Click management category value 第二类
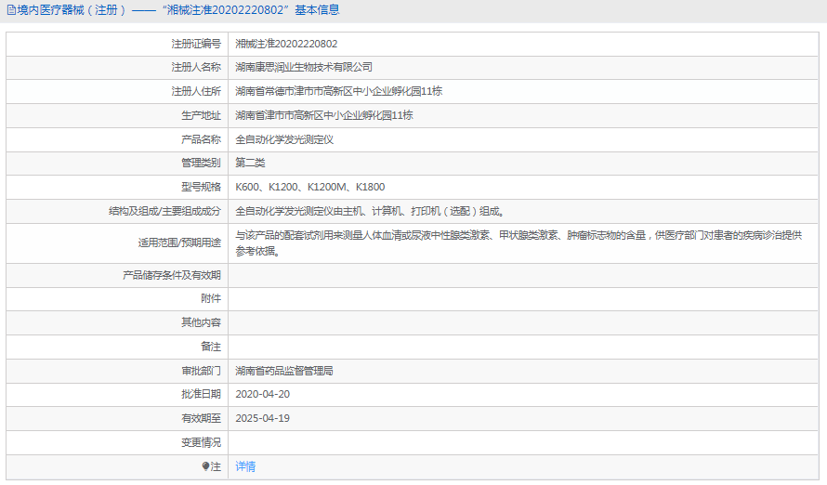827x485 pixels. [250, 163]
